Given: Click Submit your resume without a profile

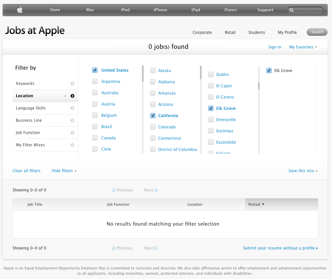Looking at the screenshot, I should (x=280, y=248).
